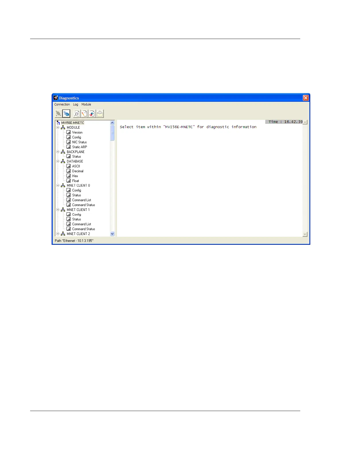Click the page icon beside ASCII
This screenshot has height=454, width=351.
69,166
